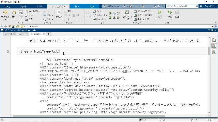The image size is (218, 122).
Task: Click the decrease indent icon
Action: point(118,18)
